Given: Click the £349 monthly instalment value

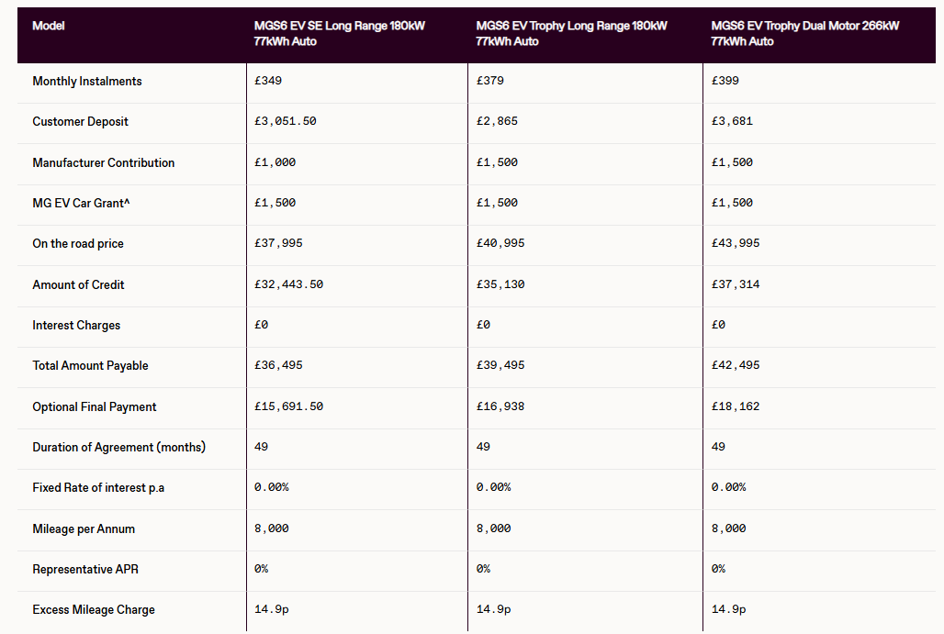Looking at the screenshot, I should tap(268, 81).
